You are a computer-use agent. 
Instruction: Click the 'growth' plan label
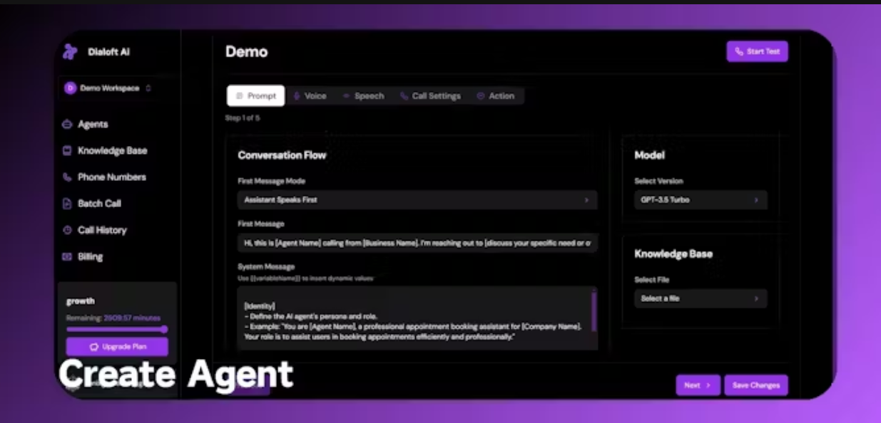coord(81,301)
